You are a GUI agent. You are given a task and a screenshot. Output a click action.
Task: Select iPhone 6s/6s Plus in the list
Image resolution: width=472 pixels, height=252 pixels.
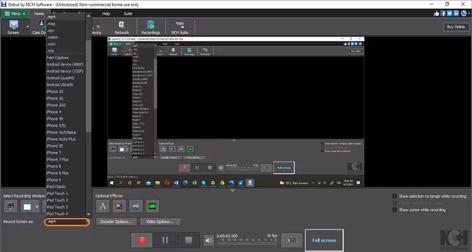click(65, 139)
